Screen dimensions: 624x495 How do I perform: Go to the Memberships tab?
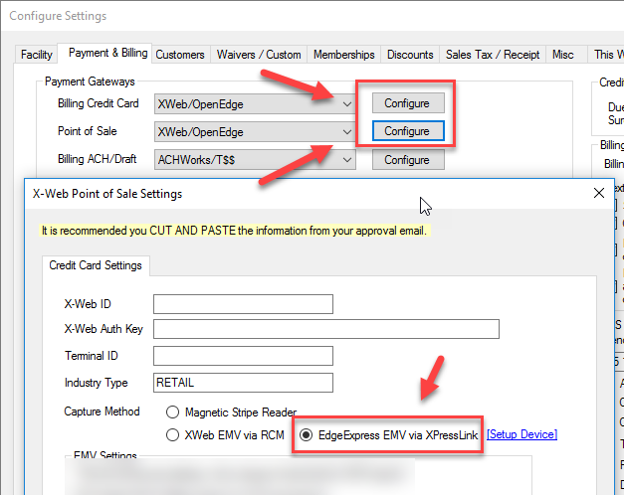(x=343, y=55)
